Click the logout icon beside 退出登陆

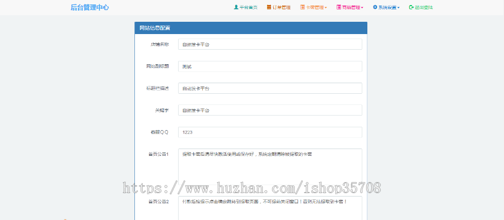(411, 7)
